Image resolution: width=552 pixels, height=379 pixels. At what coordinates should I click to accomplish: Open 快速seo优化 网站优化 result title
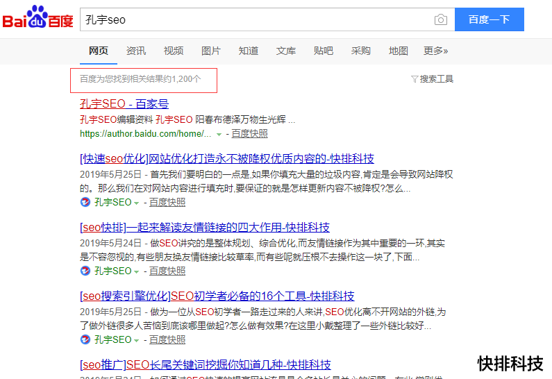[227, 159]
